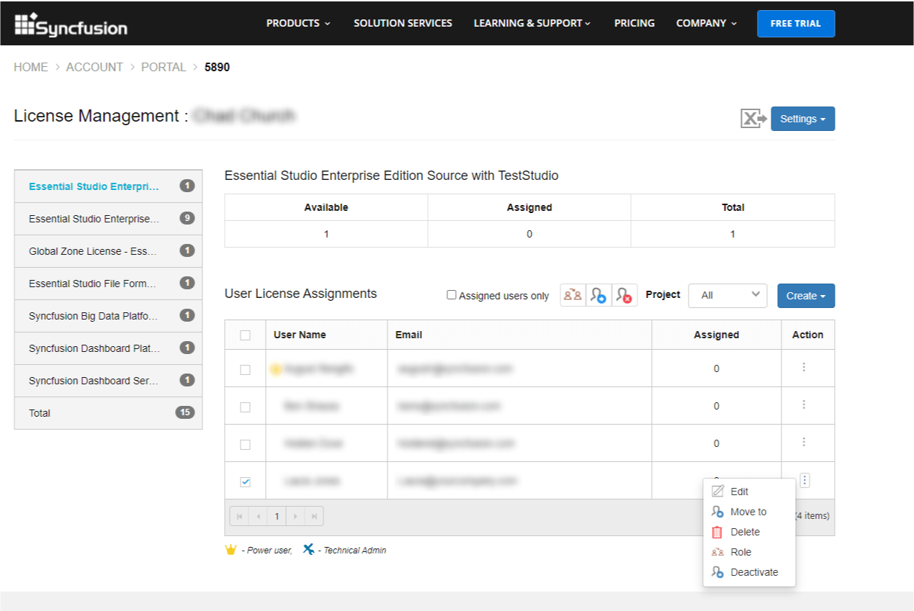Choose Delete from the context menu

click(x=745, y=532)
